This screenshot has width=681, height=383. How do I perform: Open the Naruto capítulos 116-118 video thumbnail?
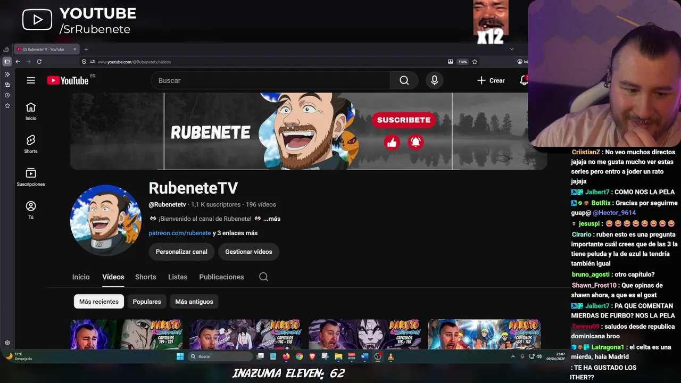[246, 334]
